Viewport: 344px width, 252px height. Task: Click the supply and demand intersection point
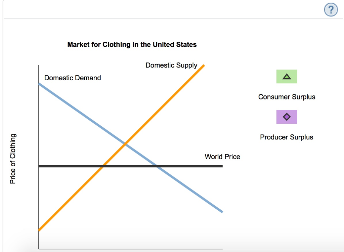pyautogui.click(x=125, y=144)
